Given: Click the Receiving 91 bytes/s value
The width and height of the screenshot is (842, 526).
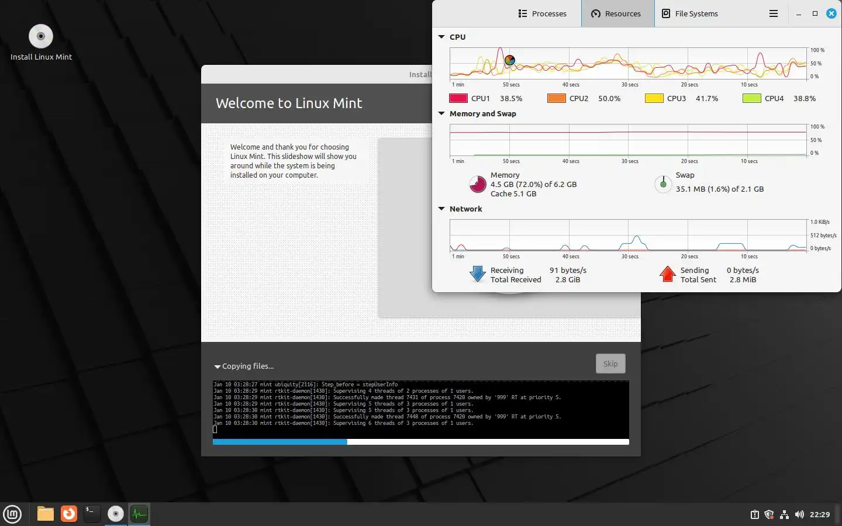Looking at the screenshot, I should tap(568, 270).
